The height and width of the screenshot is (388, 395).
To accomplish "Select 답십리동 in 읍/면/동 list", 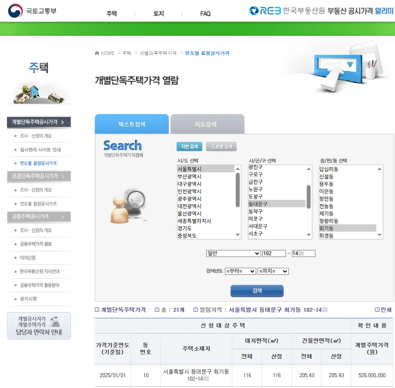I will pos(348,169).
